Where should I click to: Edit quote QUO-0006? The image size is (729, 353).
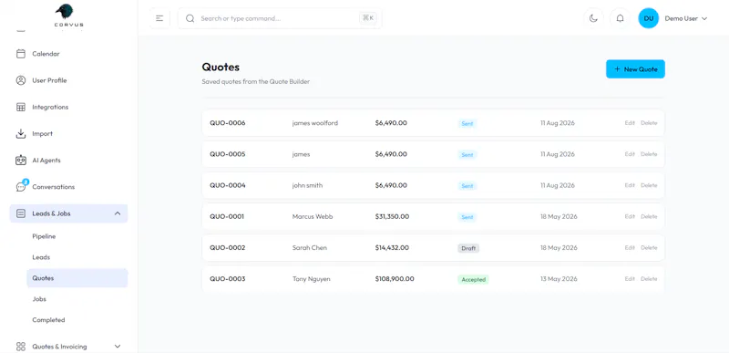point(630,123)
